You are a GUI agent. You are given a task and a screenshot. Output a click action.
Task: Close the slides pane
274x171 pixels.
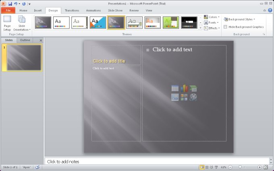pos(41,40)
